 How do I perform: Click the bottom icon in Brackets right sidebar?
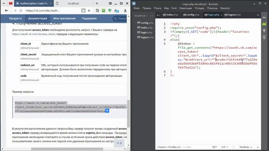pos(264,37)
